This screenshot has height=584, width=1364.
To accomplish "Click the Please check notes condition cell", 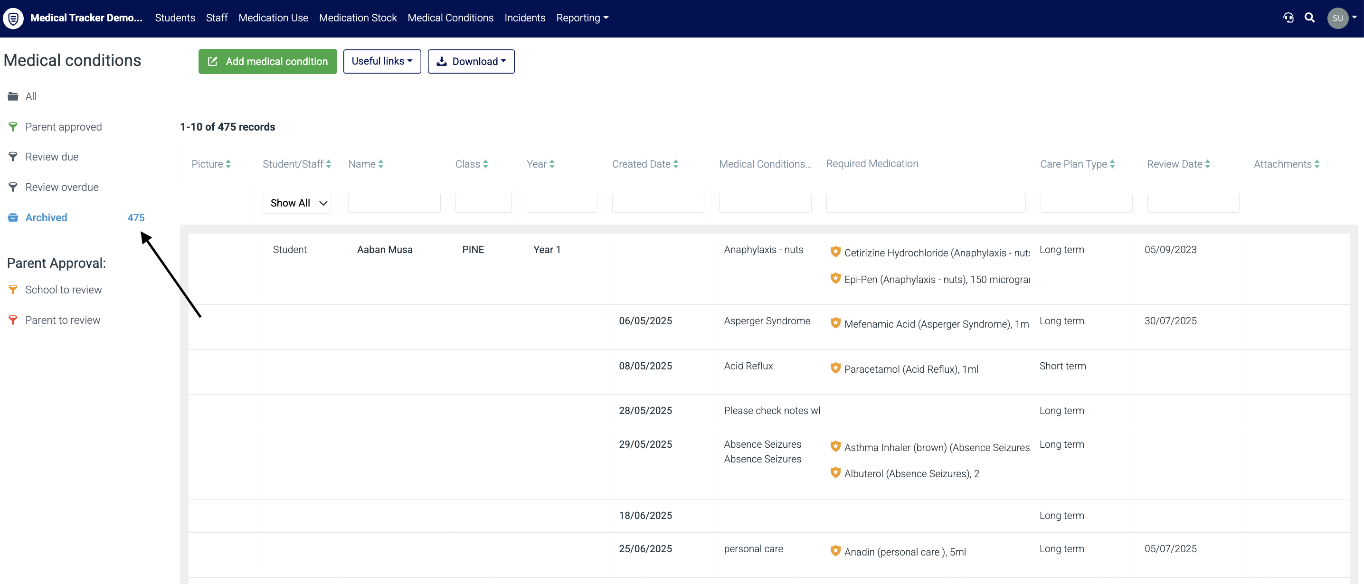I will click(772, 410).
